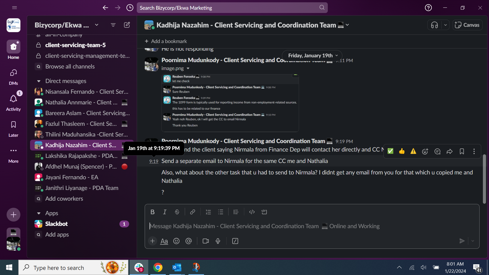React with white check mark emoji
The width and height of the screenshot is (489, 275).
pos(390,152)
